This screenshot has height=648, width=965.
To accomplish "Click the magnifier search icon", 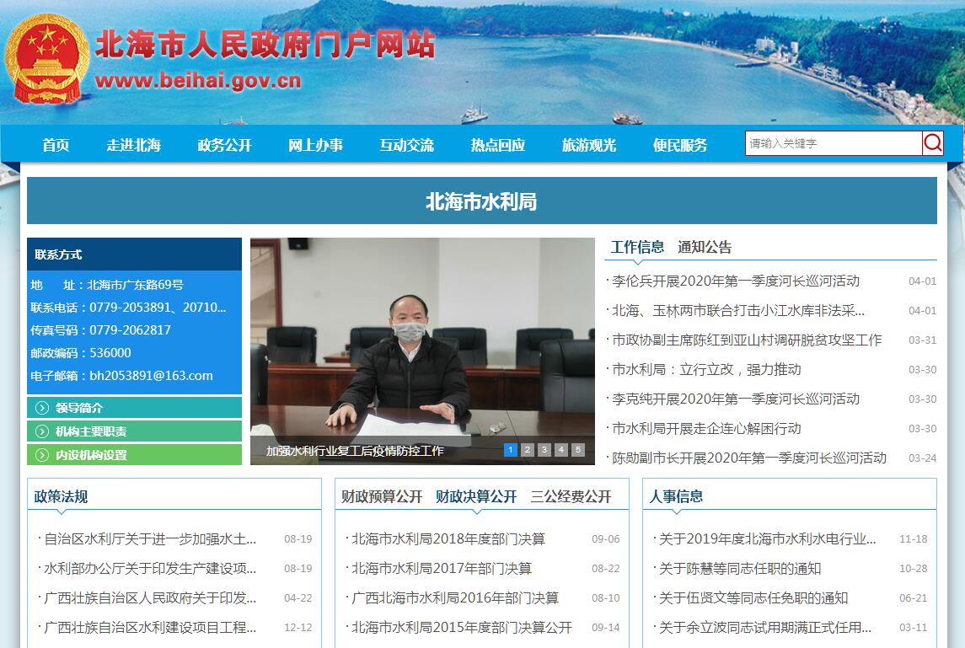I will click(932, 143).
